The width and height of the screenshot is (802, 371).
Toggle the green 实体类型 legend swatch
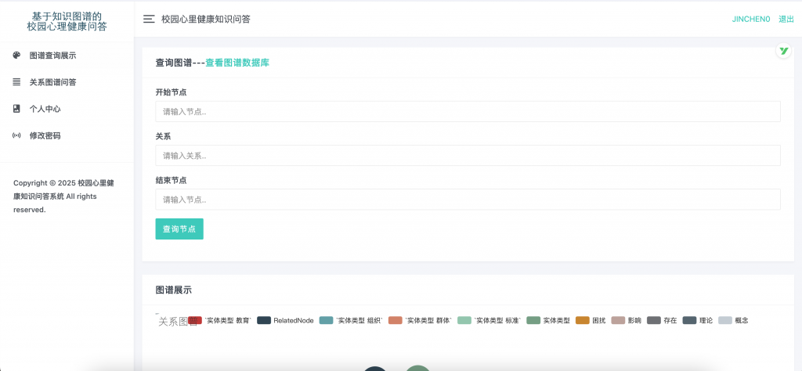click(x=533, y=320)
